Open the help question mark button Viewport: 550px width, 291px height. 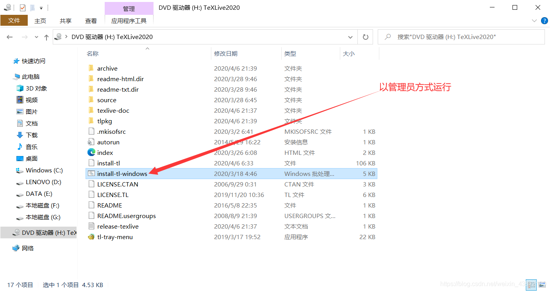tap(545, 21)
